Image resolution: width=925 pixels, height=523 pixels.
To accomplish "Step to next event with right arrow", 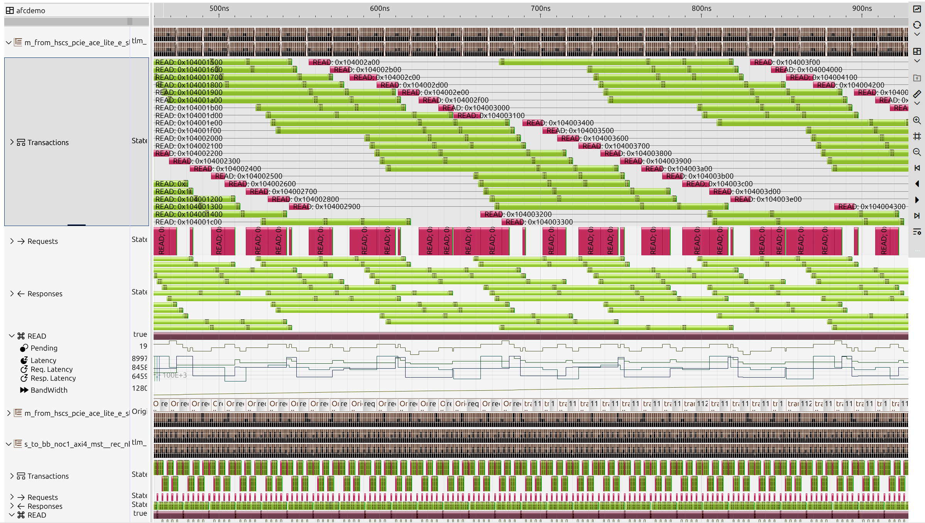I will (917, 200).
